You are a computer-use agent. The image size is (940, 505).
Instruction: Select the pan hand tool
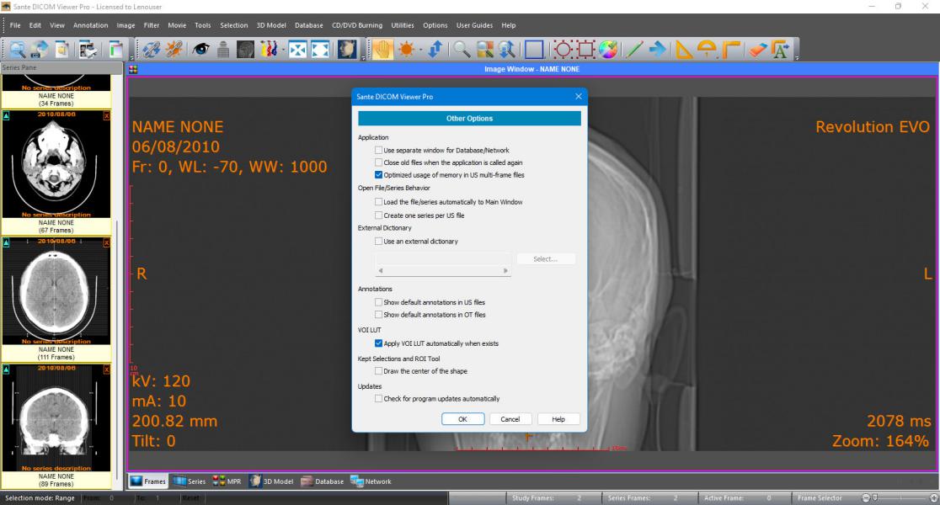pyautogui.click(x=382, y=49)
